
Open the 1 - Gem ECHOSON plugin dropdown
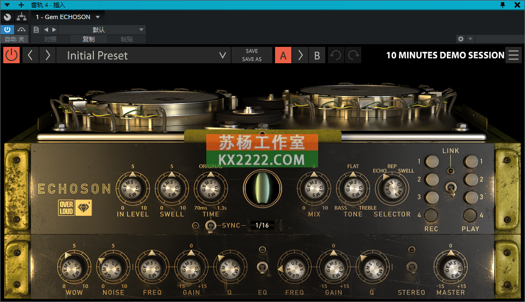click(x=68, y=17)
